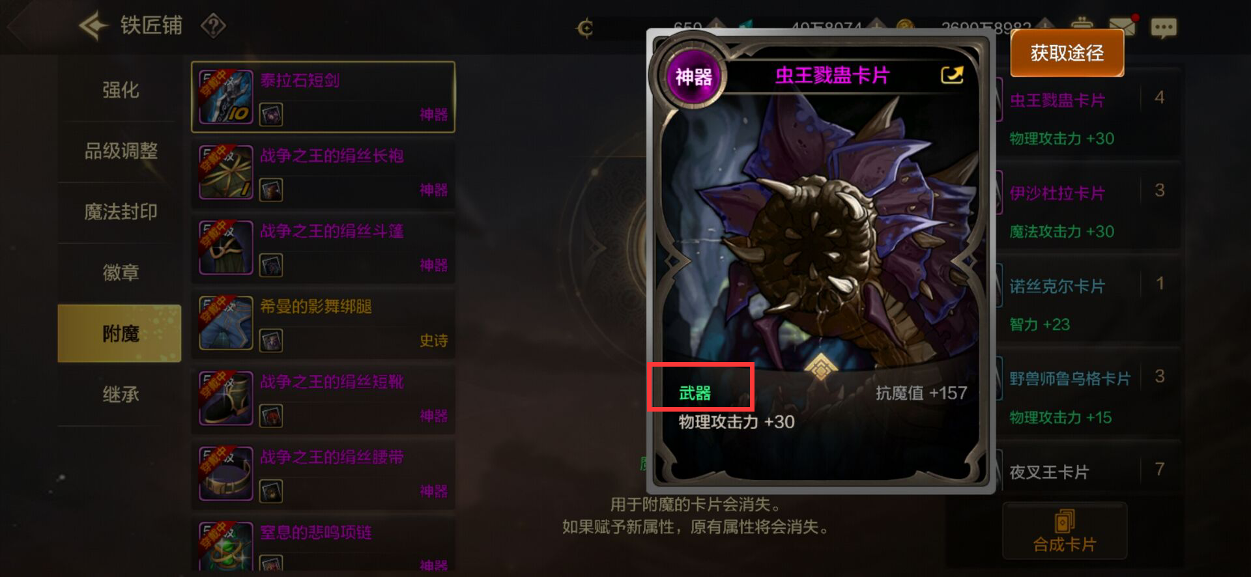Select 战争之王的绢丝长袍 in the equipment list

[323, 172]
